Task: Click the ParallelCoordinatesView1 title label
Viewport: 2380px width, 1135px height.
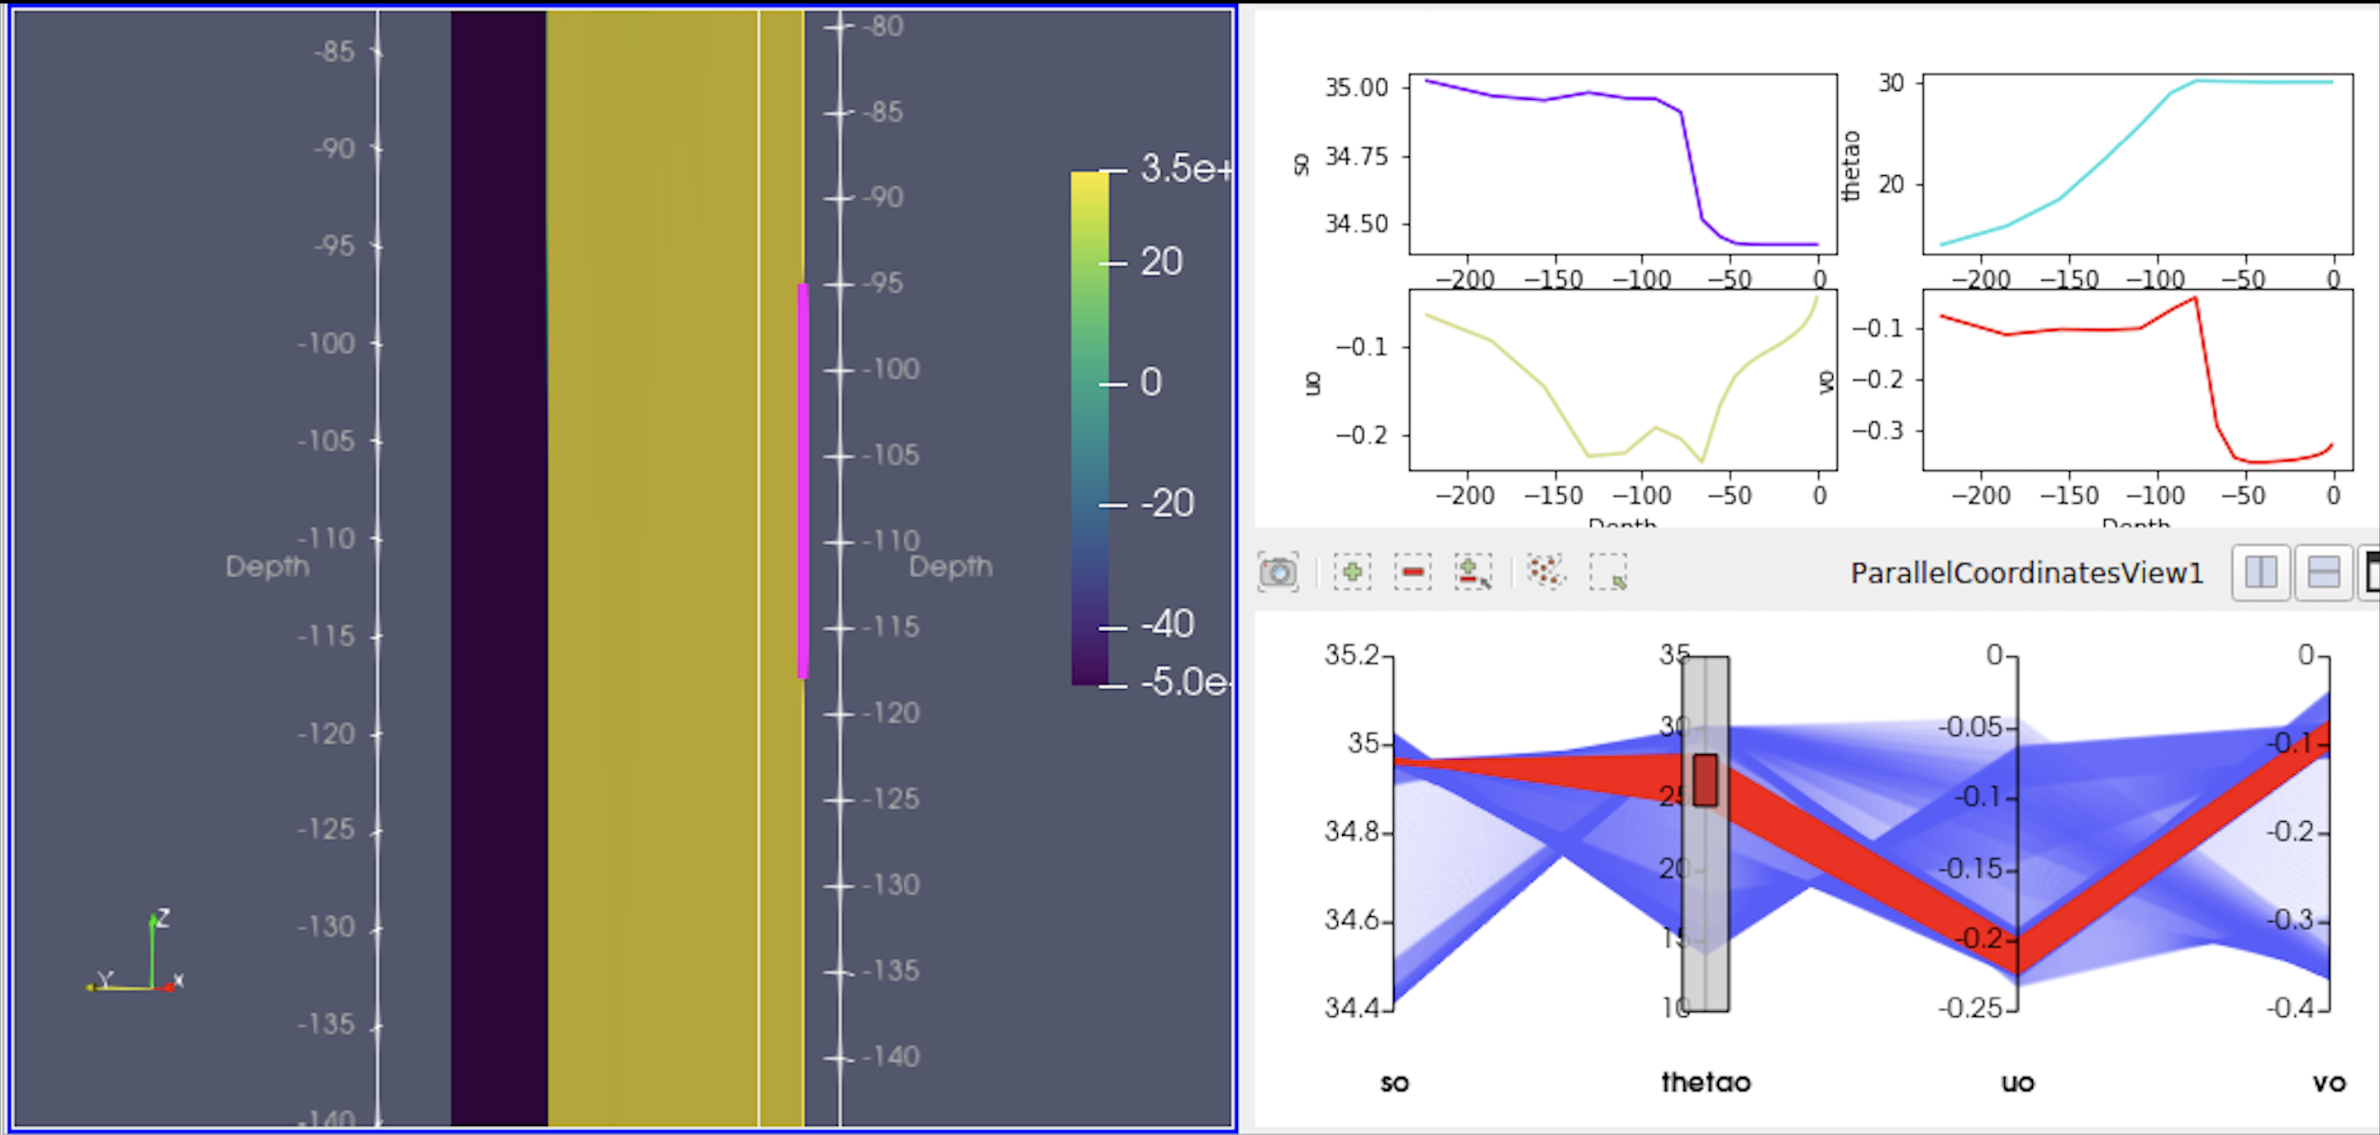Action: [2026, 573]
